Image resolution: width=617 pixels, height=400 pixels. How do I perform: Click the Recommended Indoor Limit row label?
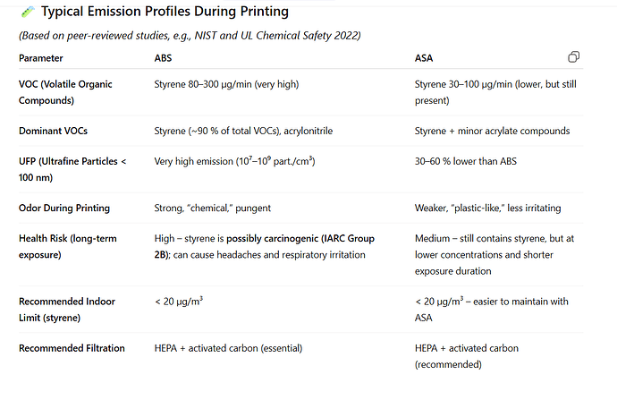tap(67, 310)
